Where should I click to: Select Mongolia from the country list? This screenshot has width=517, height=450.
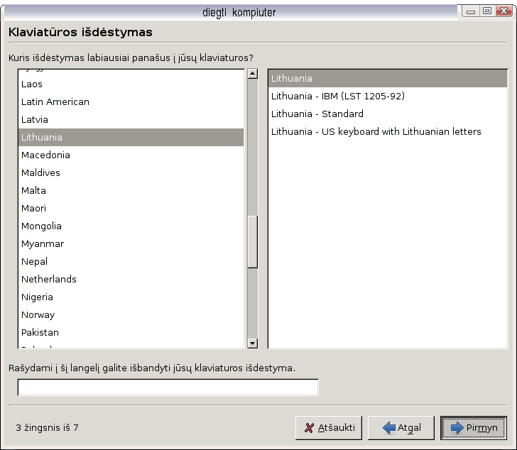point(41,226)
